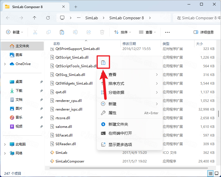Click the delete trash icon
Image resolution: width=221 pixels, height=177 pixels.
102,32
